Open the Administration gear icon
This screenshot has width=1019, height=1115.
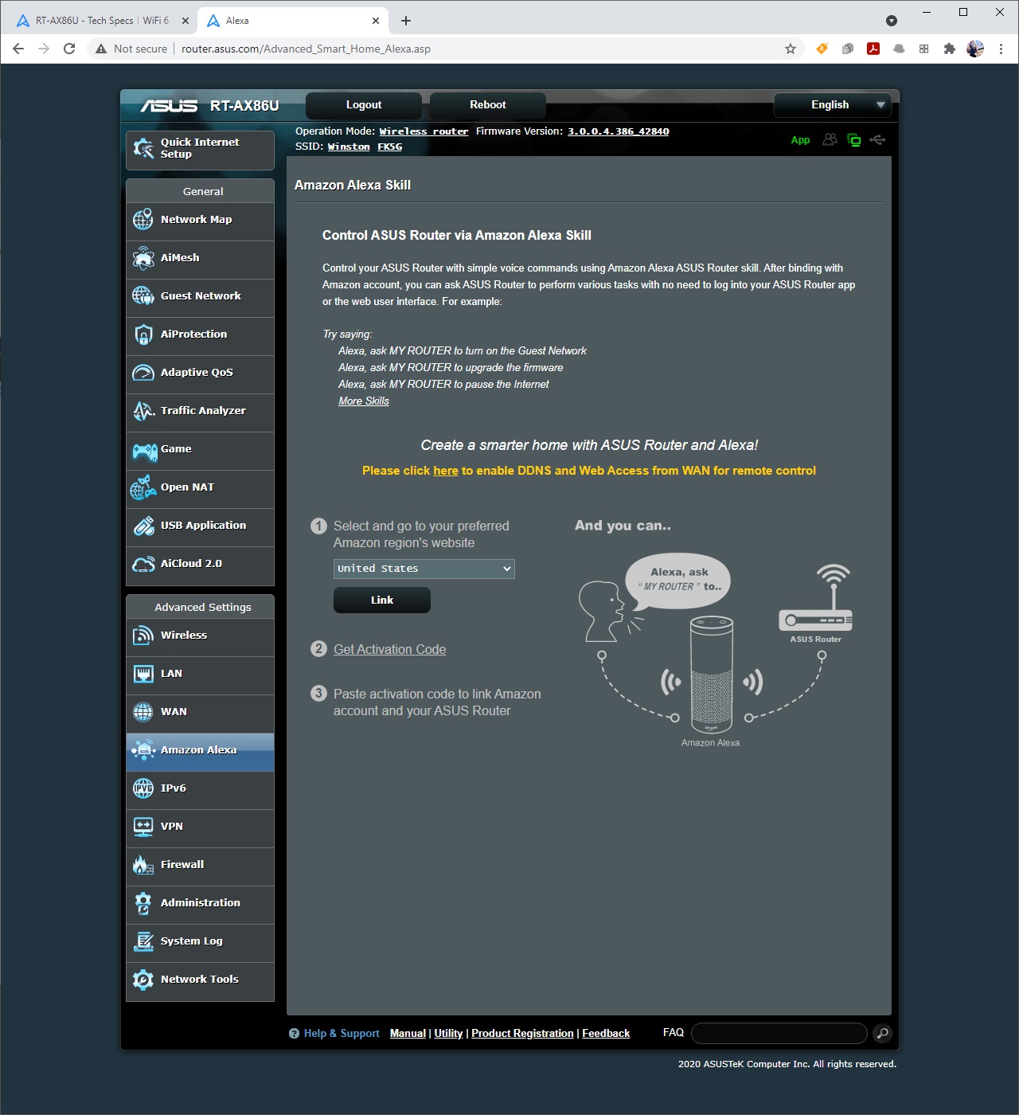click(x=143, y=903)
